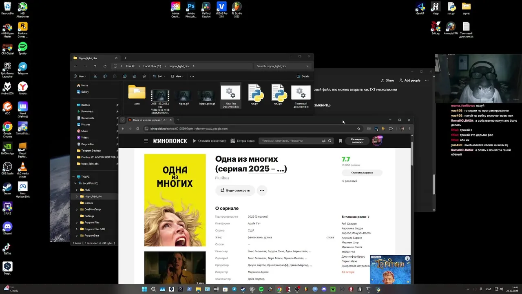
Task: Open Chrome three-dot menu
Action: [409, 129]
